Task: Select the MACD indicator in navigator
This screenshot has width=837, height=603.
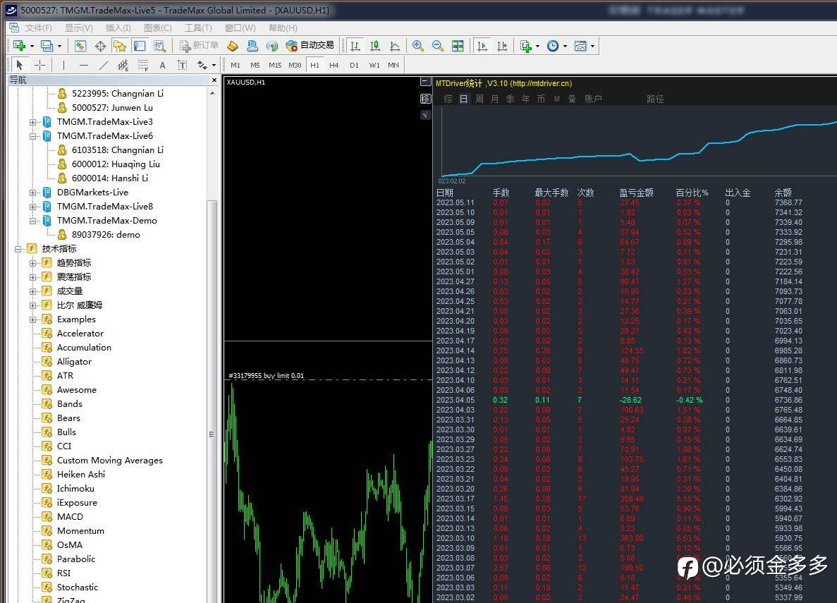Action: 70,517
